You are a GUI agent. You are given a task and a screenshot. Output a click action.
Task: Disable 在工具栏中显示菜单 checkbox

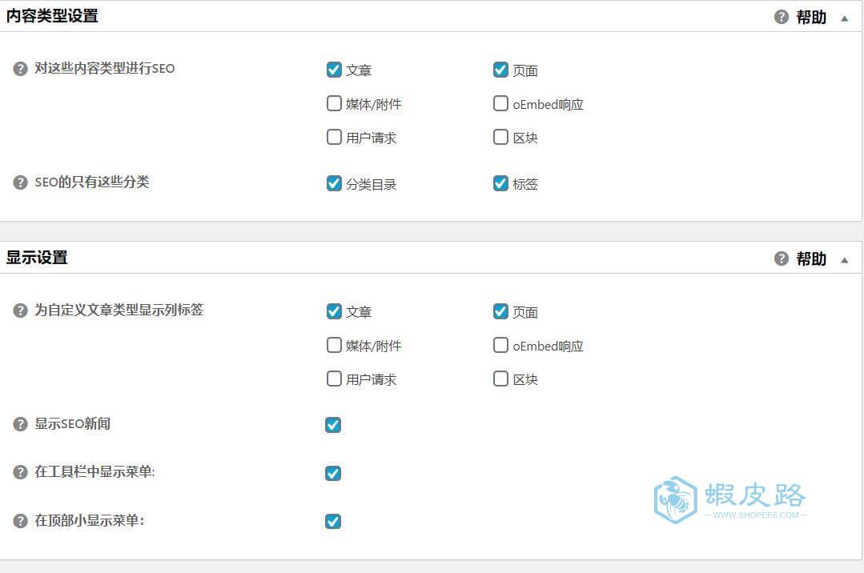click(333, 473)
